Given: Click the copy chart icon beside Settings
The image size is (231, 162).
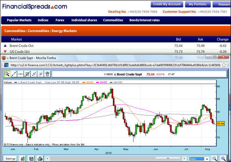Looking at the screenshot, I should tap(23, 159).
